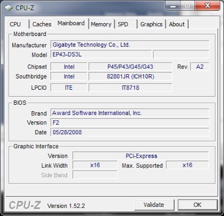Click the Chipset vendor field Intel
The height and width of the screenshot is (216, 224).
click(69, 67)
